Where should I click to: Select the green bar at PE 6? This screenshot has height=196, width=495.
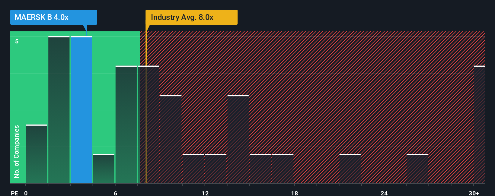(126, 125)
